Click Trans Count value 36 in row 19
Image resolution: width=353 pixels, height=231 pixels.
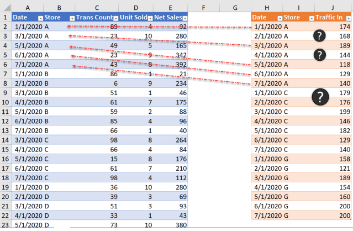tap(97, 187)
